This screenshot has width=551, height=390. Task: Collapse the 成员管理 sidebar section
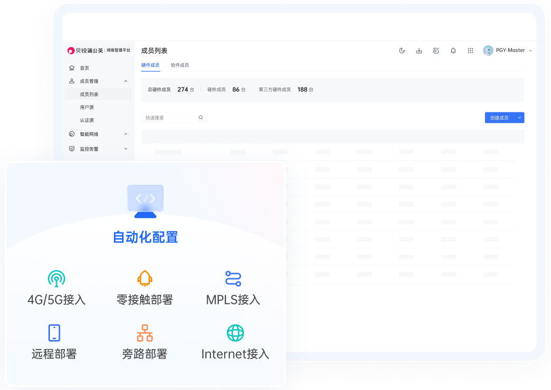(126, 81)
